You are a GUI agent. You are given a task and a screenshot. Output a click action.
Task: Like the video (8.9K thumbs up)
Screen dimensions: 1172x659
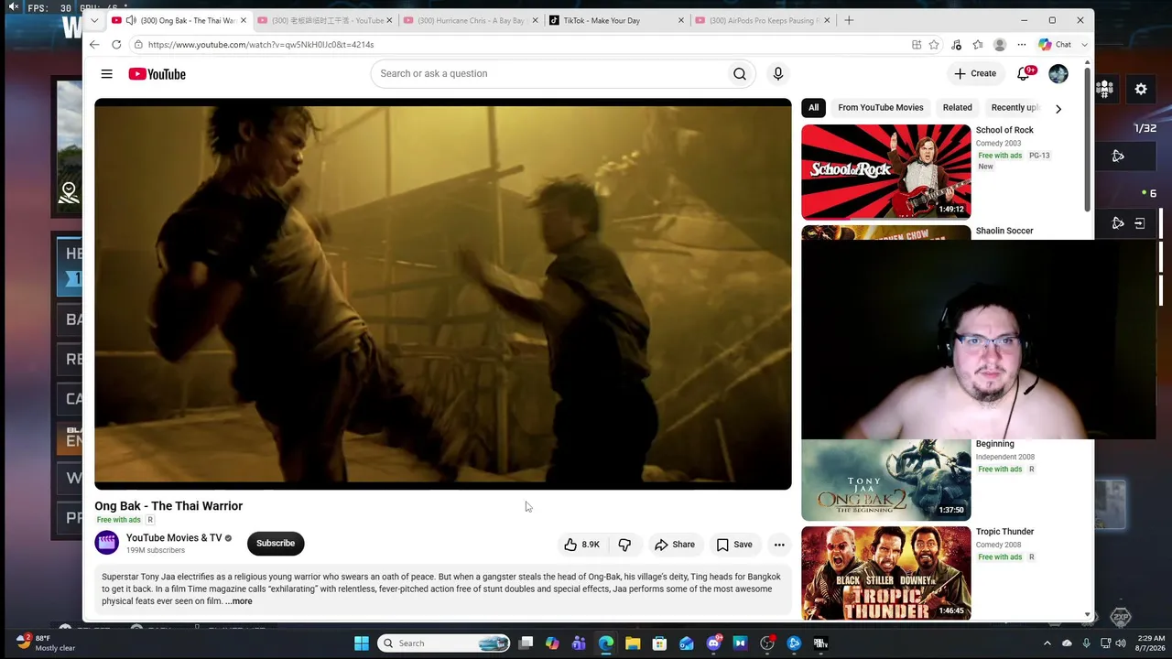tap(581, 545)
